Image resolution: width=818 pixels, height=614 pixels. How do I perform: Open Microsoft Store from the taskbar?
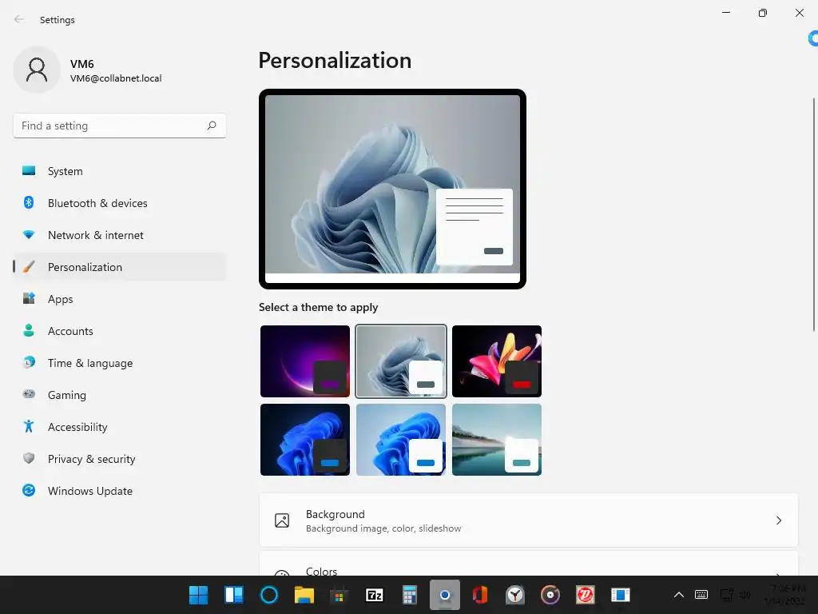pos(339,595)
